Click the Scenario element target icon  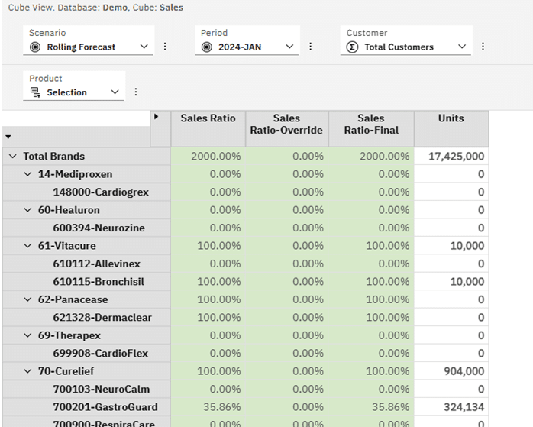point(35,47)
